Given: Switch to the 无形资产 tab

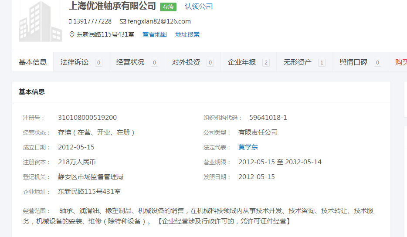Looking at the screenshot, I should 298,62.
